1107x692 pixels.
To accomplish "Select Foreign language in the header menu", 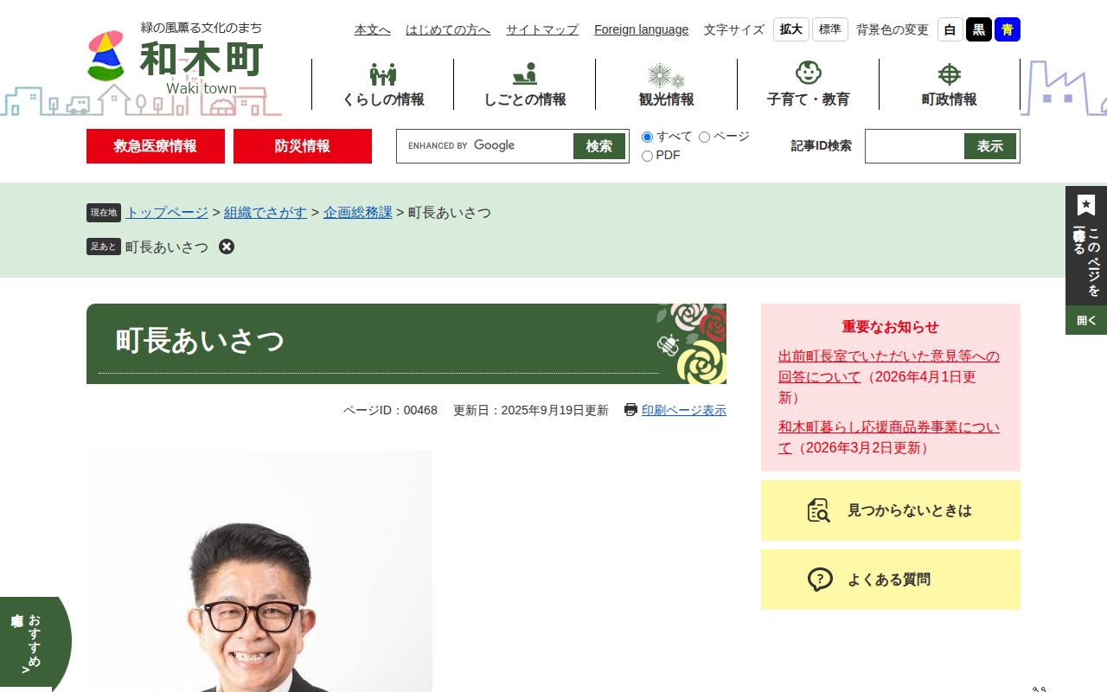I will 641,29.
